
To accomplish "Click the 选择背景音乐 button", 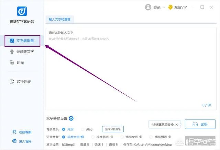I will (113, 129).
